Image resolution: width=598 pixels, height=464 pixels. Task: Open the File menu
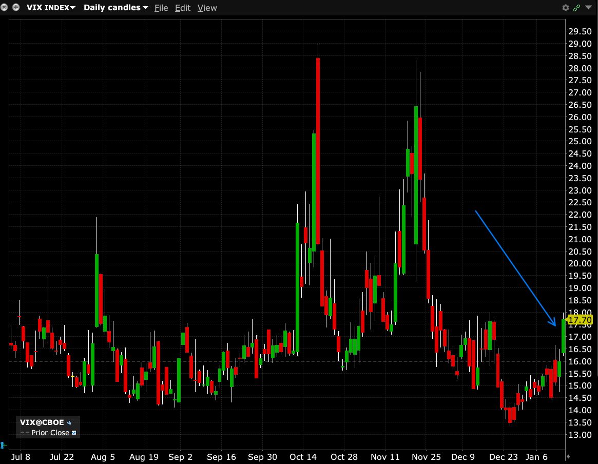pos(161,8)
